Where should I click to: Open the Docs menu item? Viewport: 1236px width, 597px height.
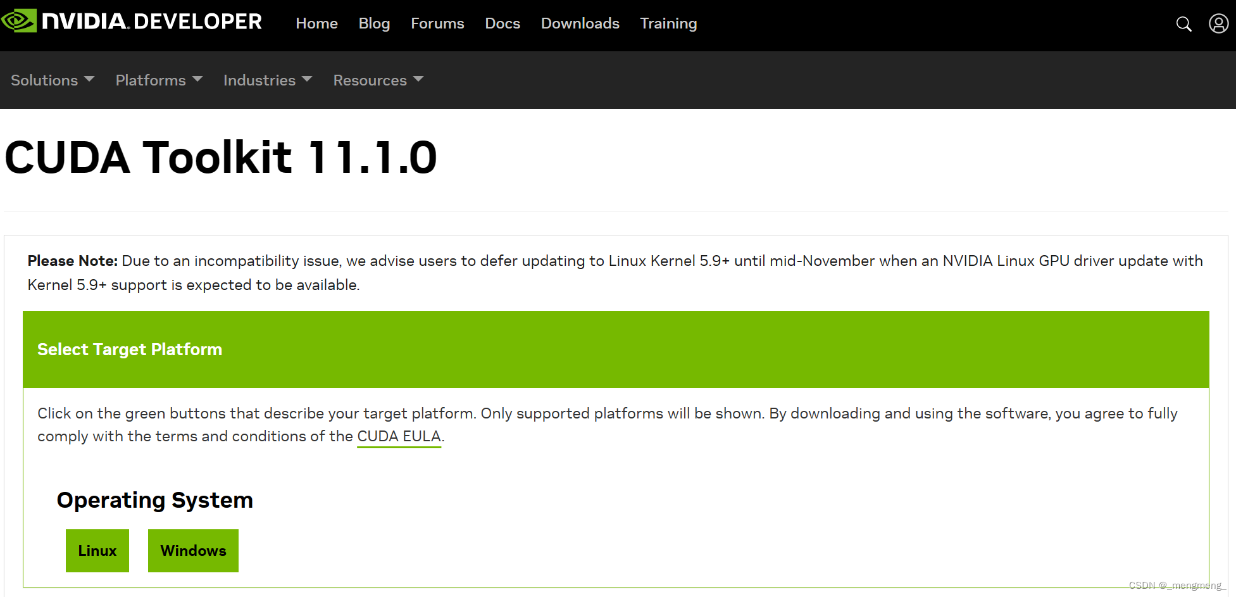503,23
